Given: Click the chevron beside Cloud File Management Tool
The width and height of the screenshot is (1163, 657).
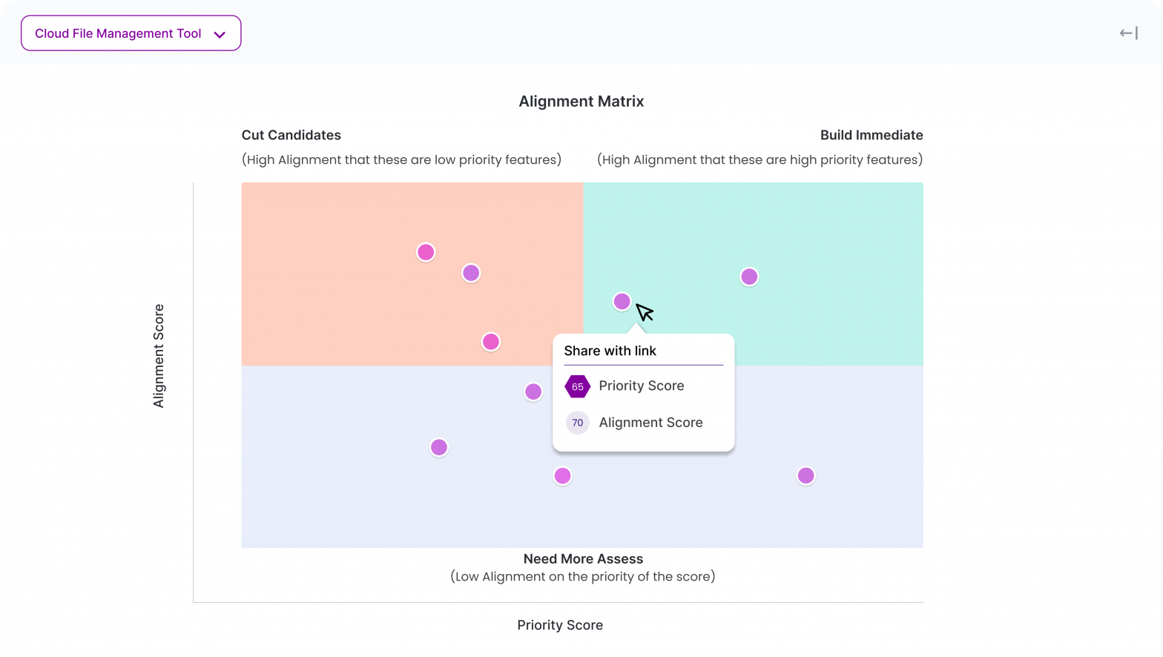Looking at the screenshot, I should pyautogui.click(x=219, y=33).
